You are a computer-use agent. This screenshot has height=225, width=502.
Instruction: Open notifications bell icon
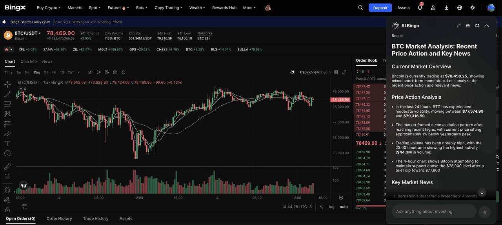(420, 8)
